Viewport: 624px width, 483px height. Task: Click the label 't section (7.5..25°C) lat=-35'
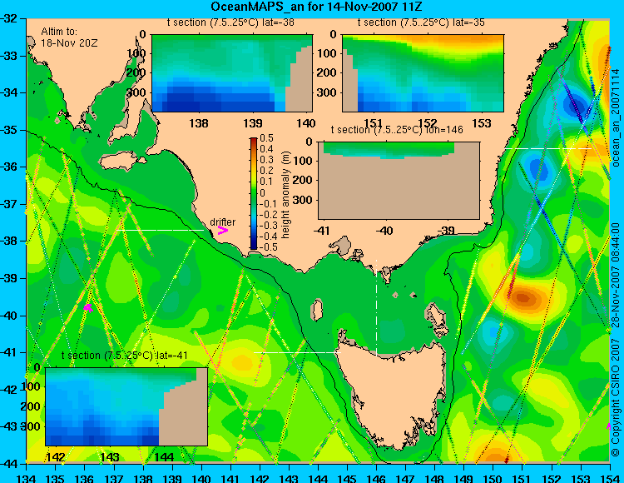click(x=421, y=22)
